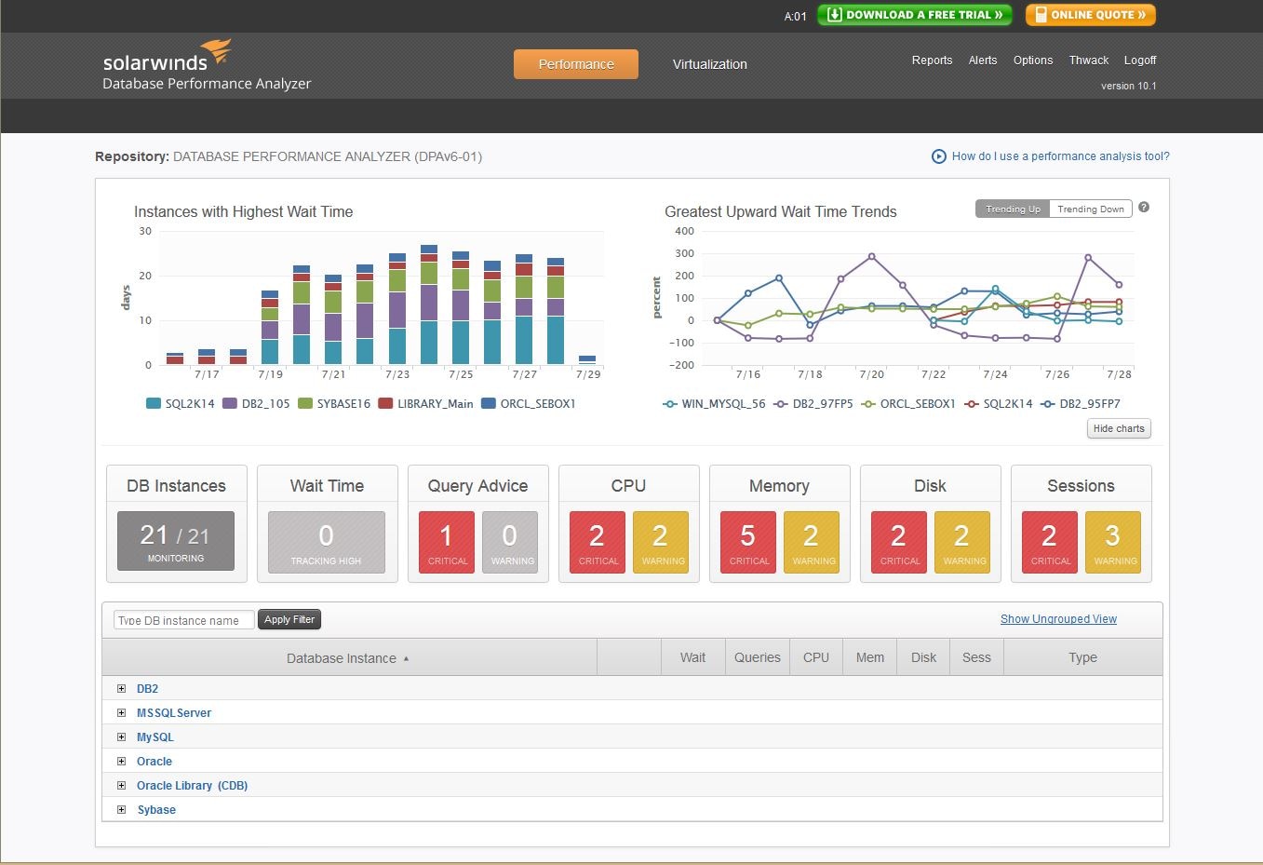Toggle DB2_97FP5 line legend marker
1263x865 pixels.
[781, 404]
